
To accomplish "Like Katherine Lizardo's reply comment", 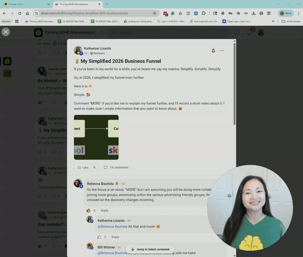I will click(99, 237).
